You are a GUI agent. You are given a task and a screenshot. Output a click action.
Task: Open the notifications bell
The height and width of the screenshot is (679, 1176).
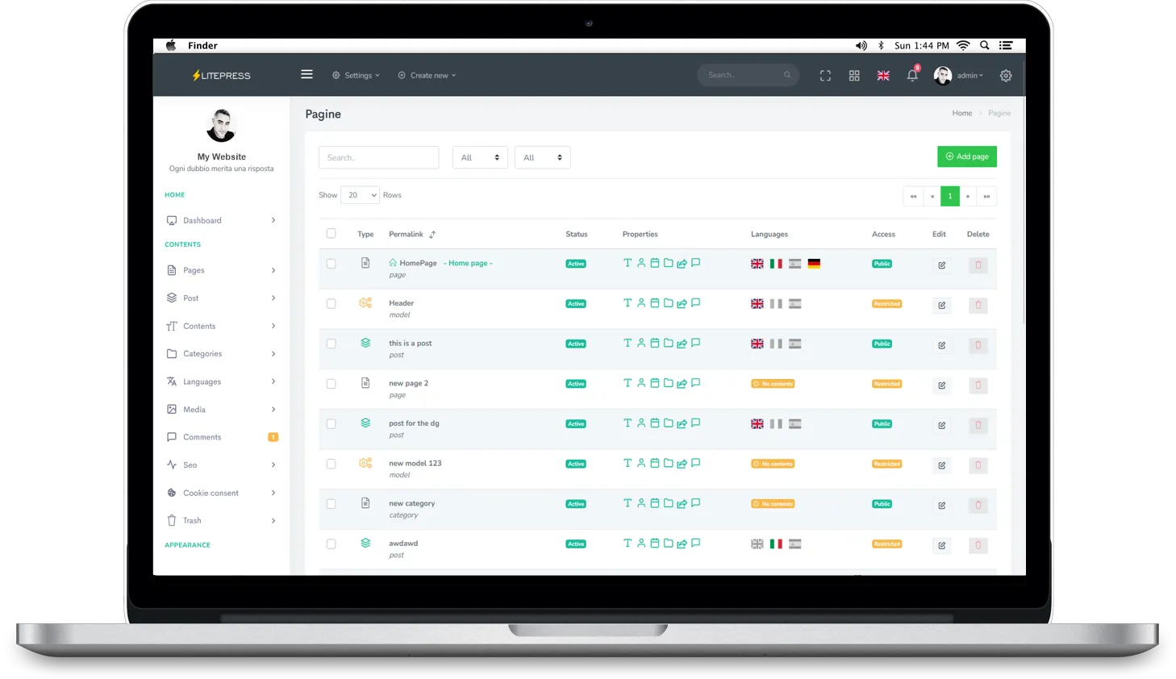click(x=912, y=75)
